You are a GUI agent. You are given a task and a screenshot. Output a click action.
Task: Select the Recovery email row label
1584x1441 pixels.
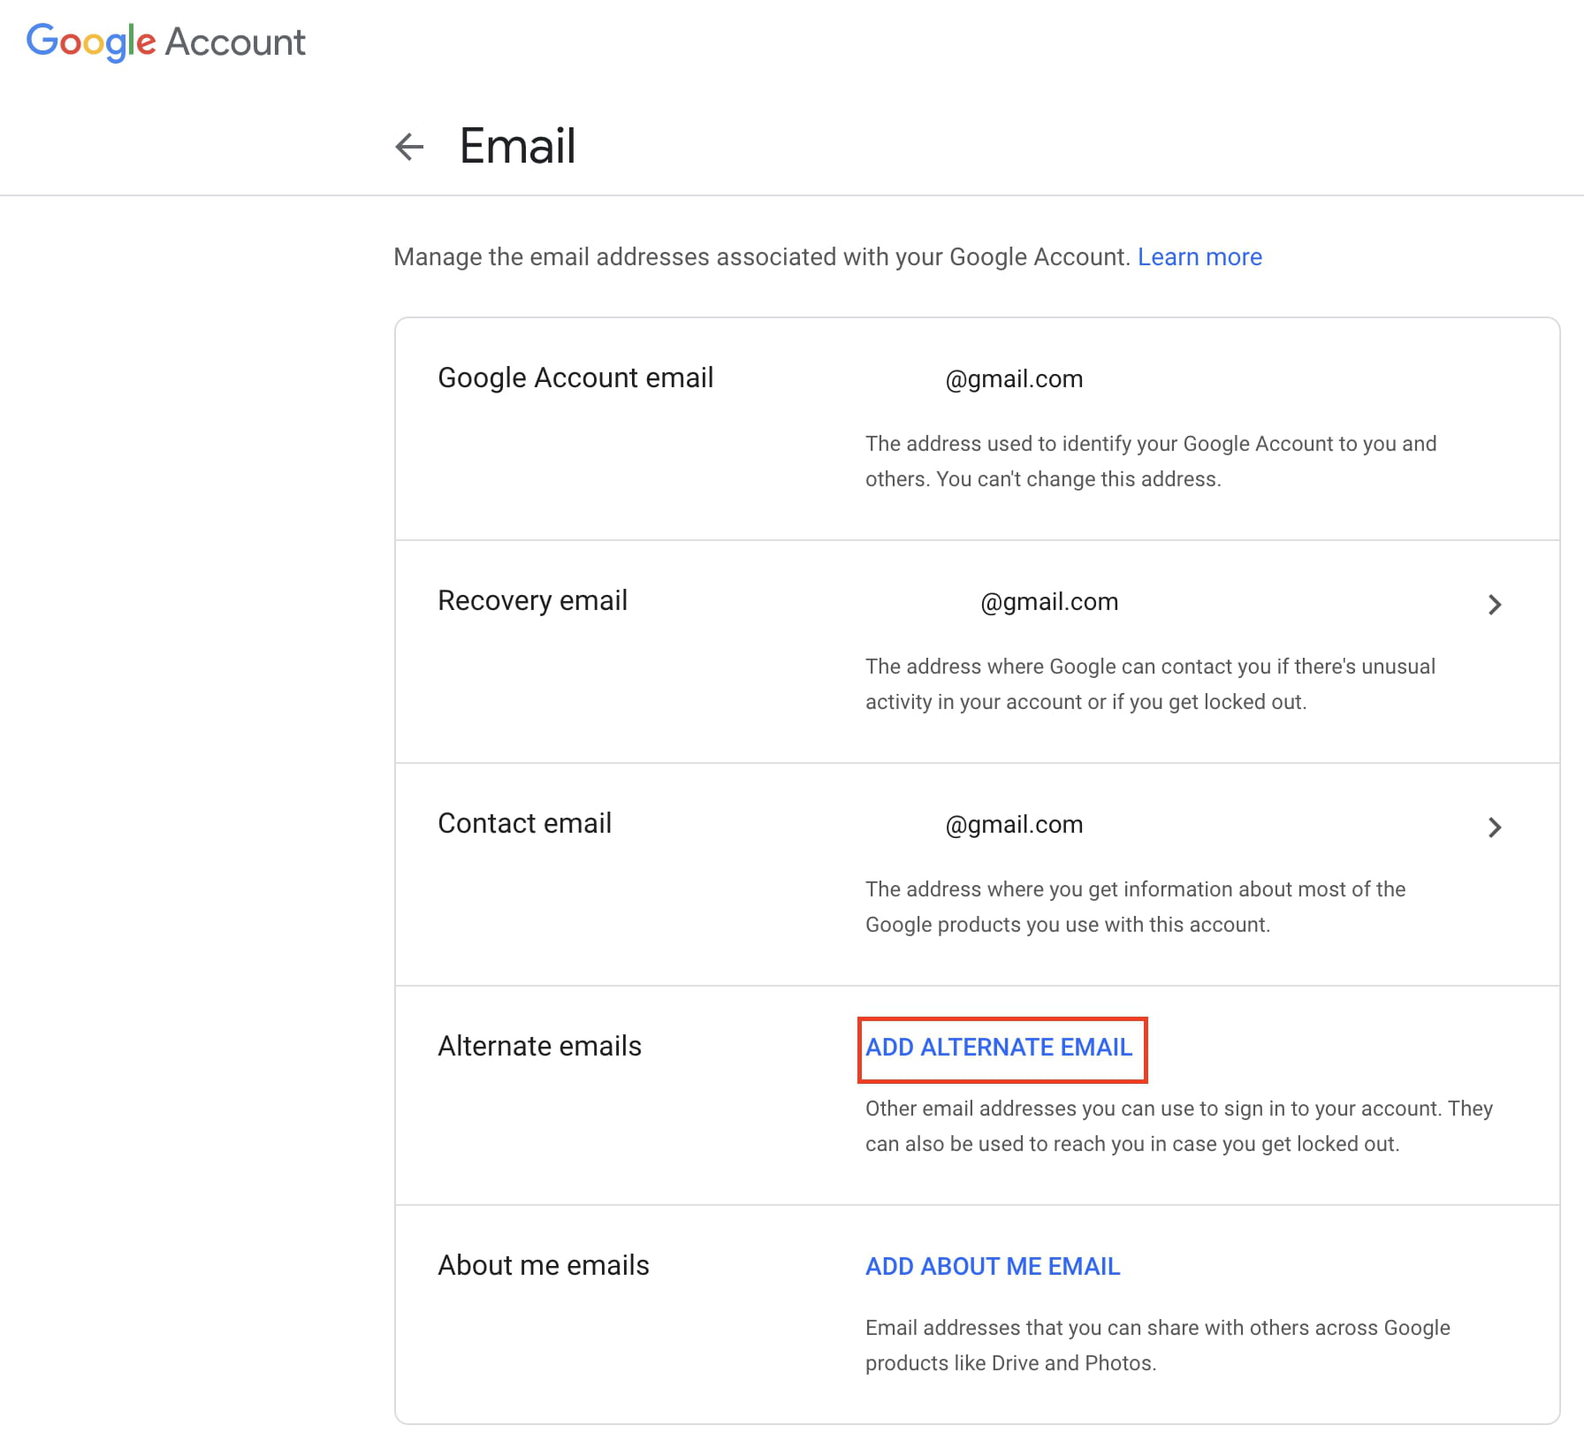tap(532, 601)
